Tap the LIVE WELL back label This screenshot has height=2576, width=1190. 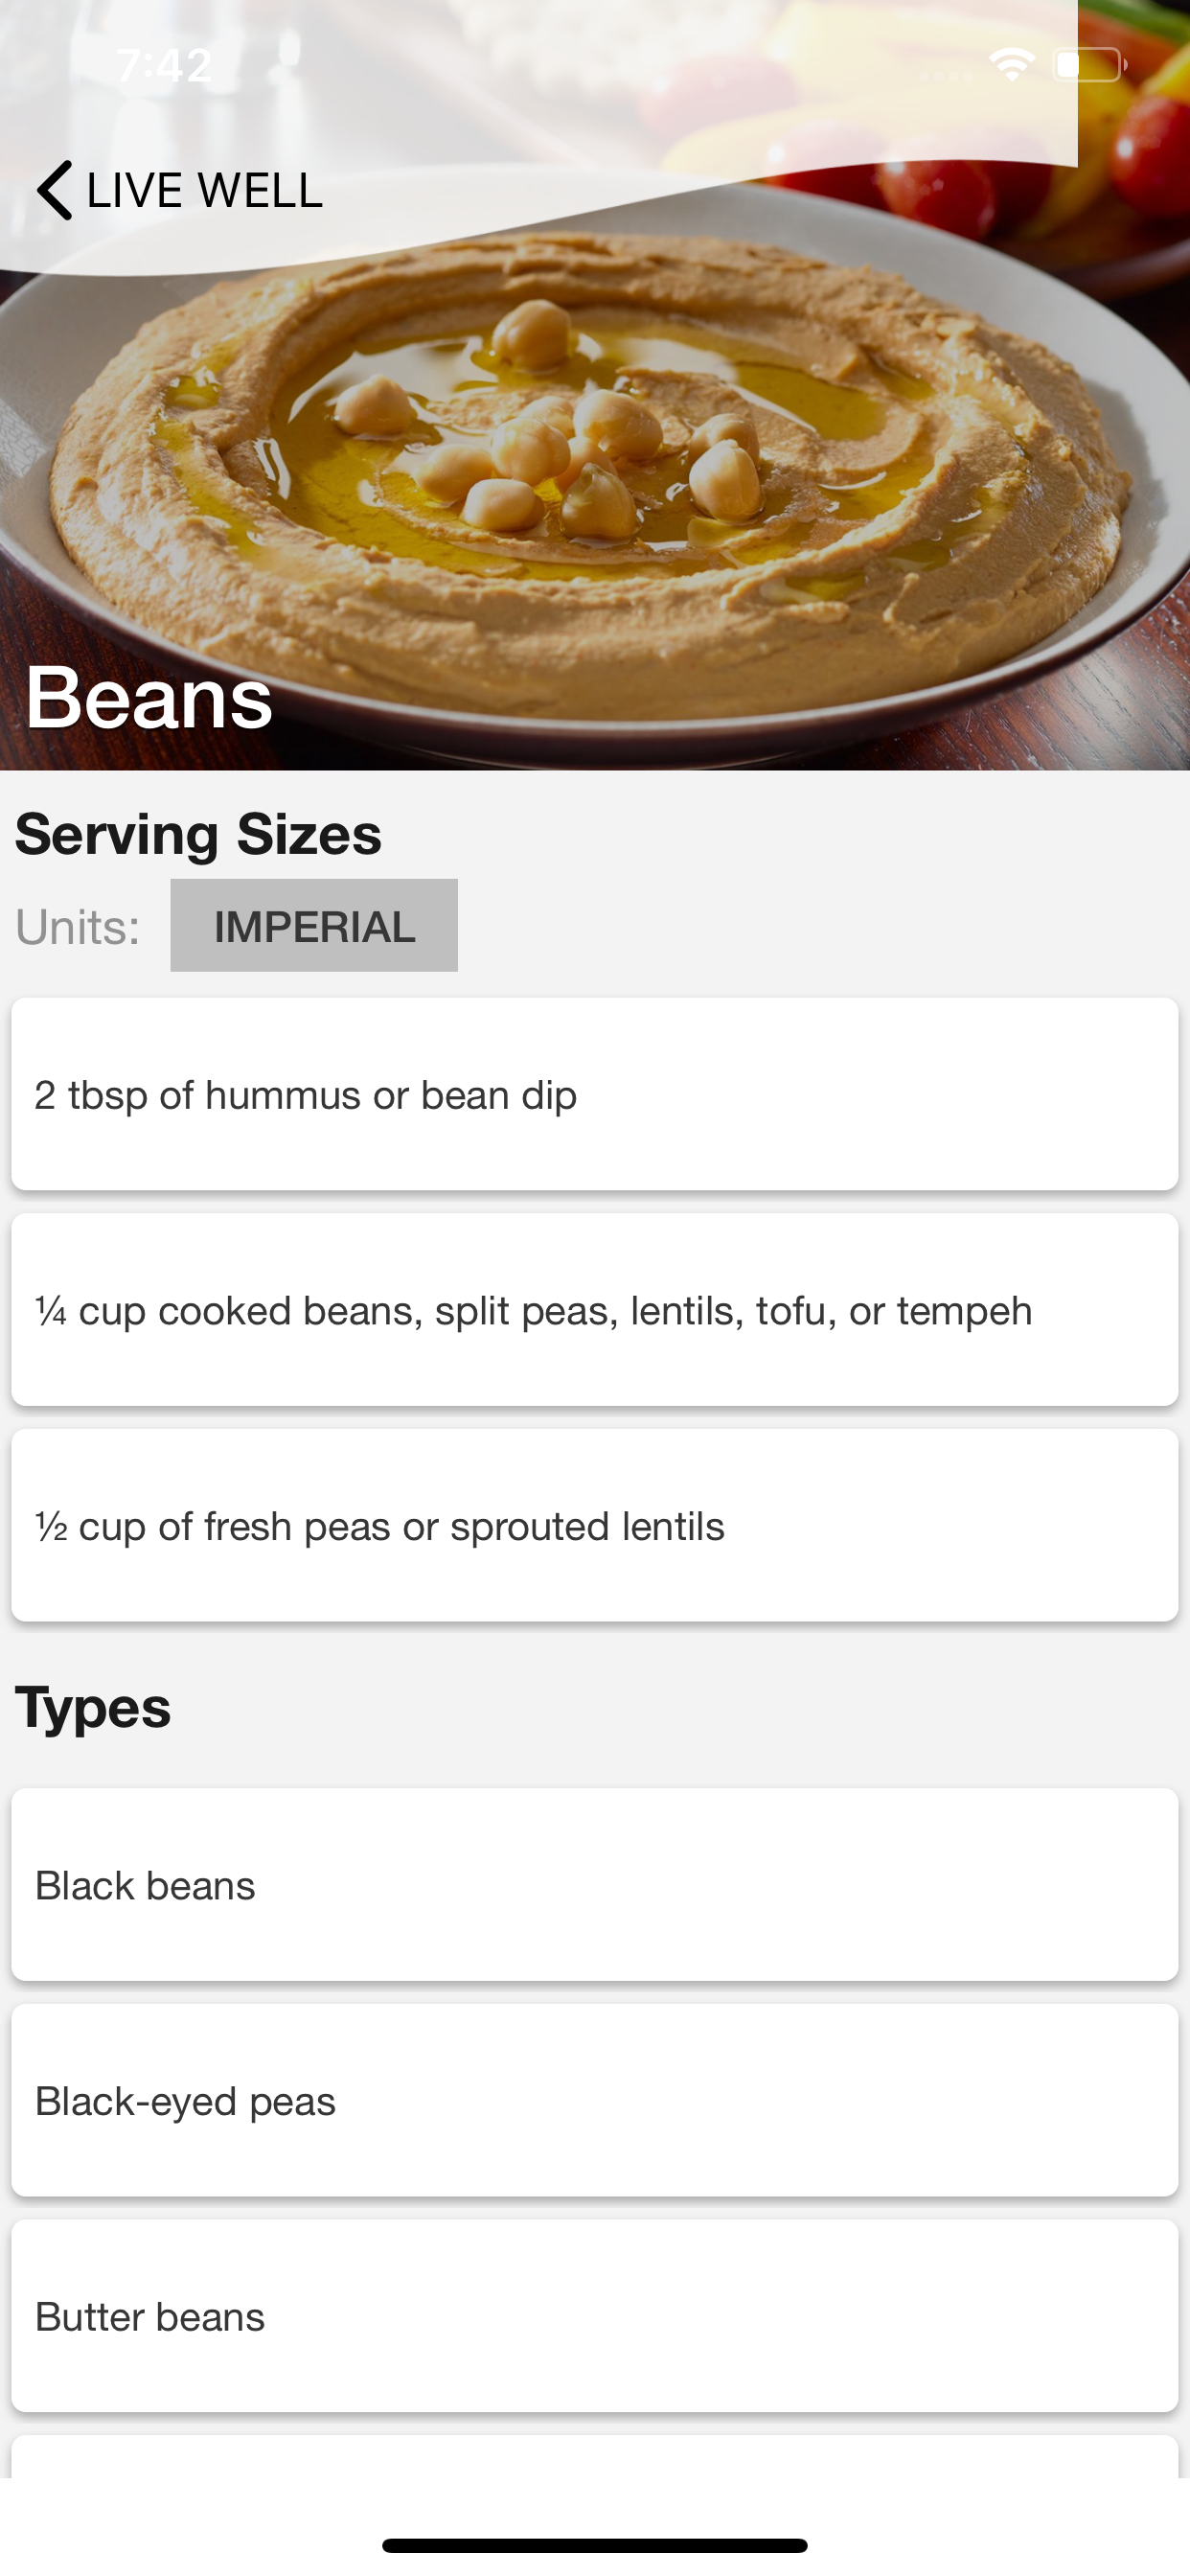click(204, 190)
